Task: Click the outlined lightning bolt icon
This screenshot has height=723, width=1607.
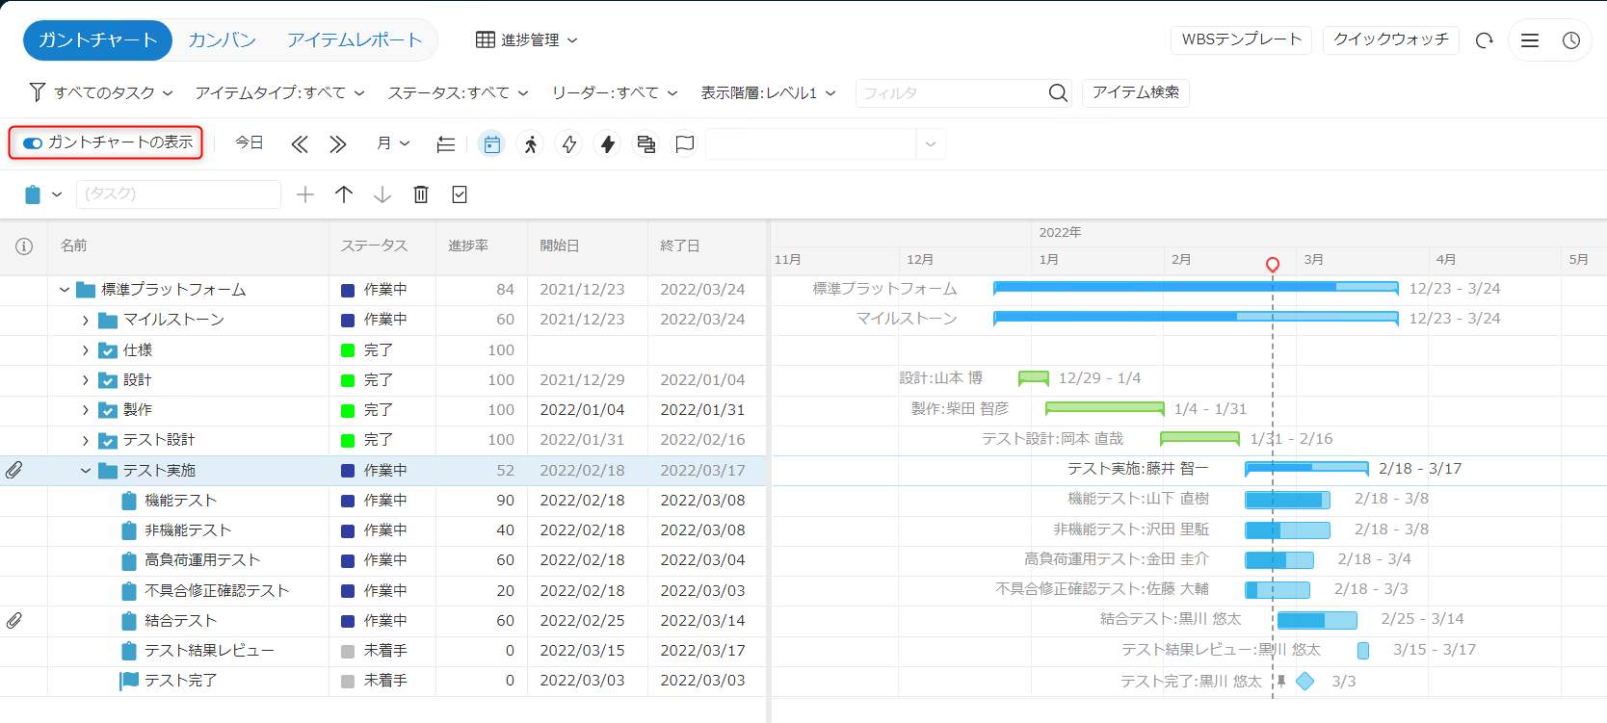Action: tap(569, 144)
